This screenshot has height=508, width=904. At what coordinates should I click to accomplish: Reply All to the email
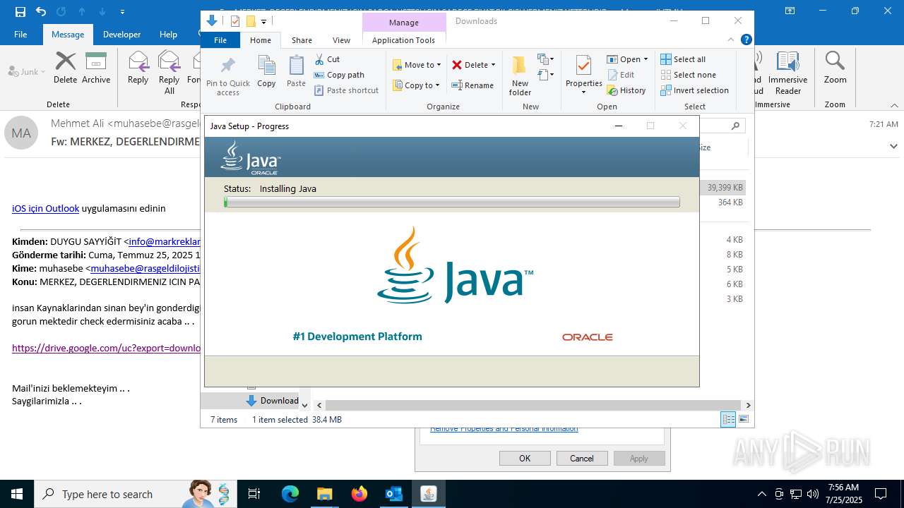[169, 73]
